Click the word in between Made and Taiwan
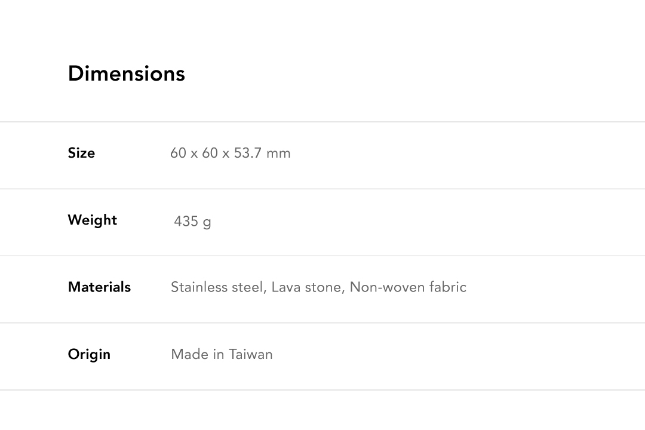The width and height of the screenshot is (645, 430). [x=219, y=354]
